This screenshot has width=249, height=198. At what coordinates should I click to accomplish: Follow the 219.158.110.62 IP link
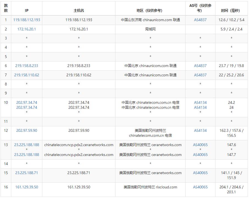coord(26,75)
